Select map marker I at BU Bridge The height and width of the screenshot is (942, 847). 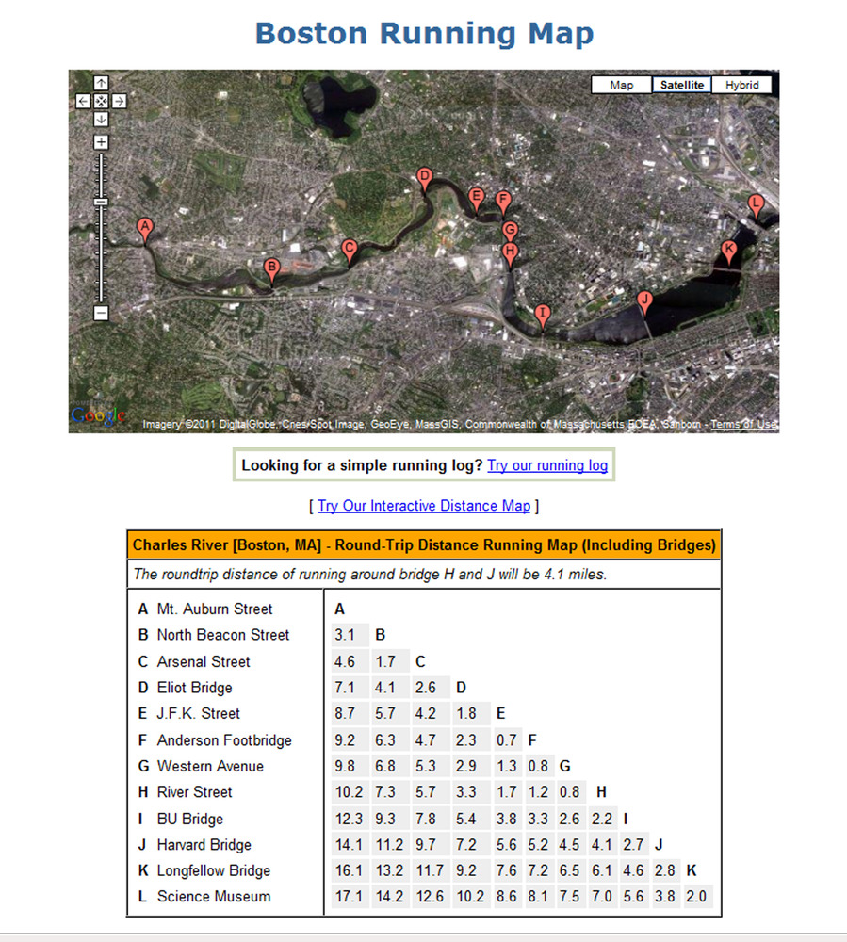(x=542, y=313)
